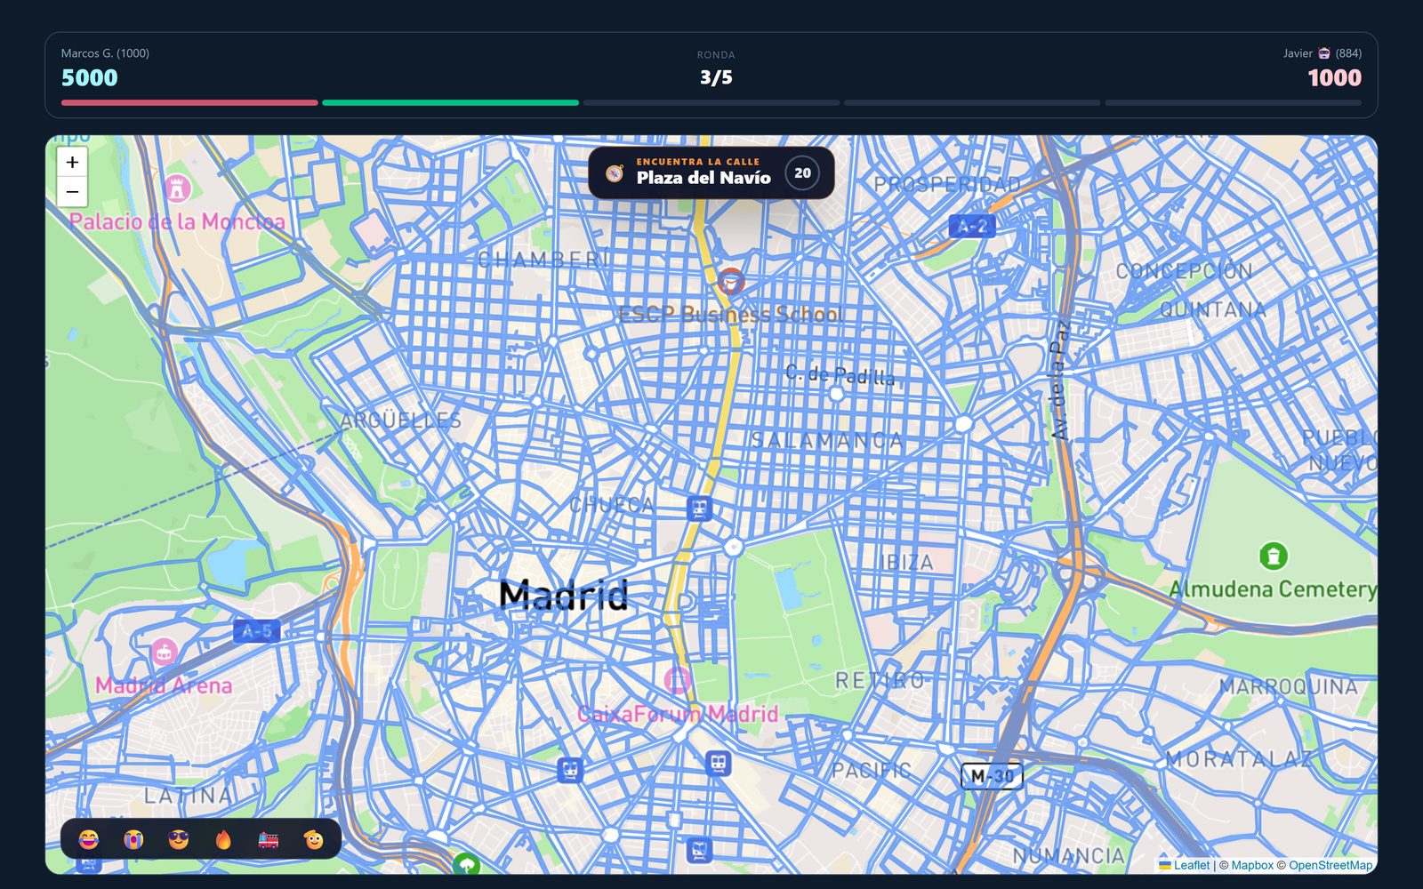Image resolution: width=1423 pixels, height=889 pixels.
Task: Click the Prosperidad neighborhood label
Action: pyautogui.click(x=947, y=185)
